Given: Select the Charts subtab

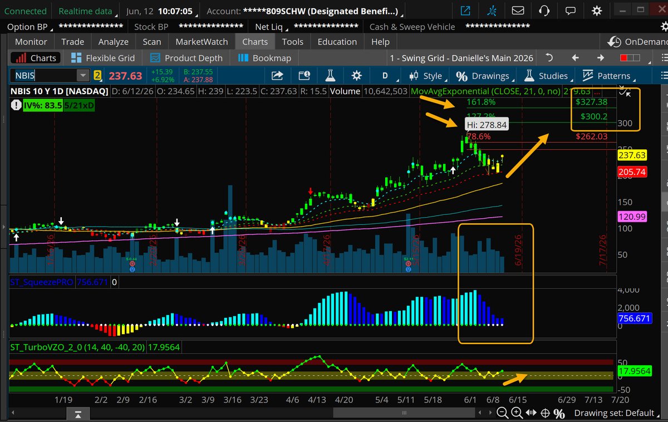Looking at the screenshot, I should 36,58.
